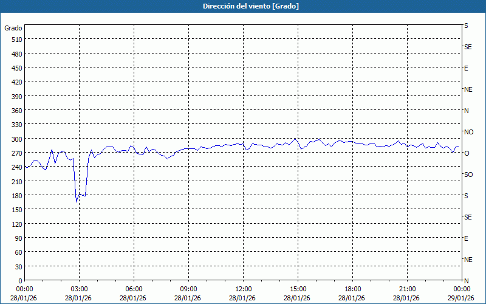Click the 29/01/26 date label
486x304 pixels.
click(460, 298)
